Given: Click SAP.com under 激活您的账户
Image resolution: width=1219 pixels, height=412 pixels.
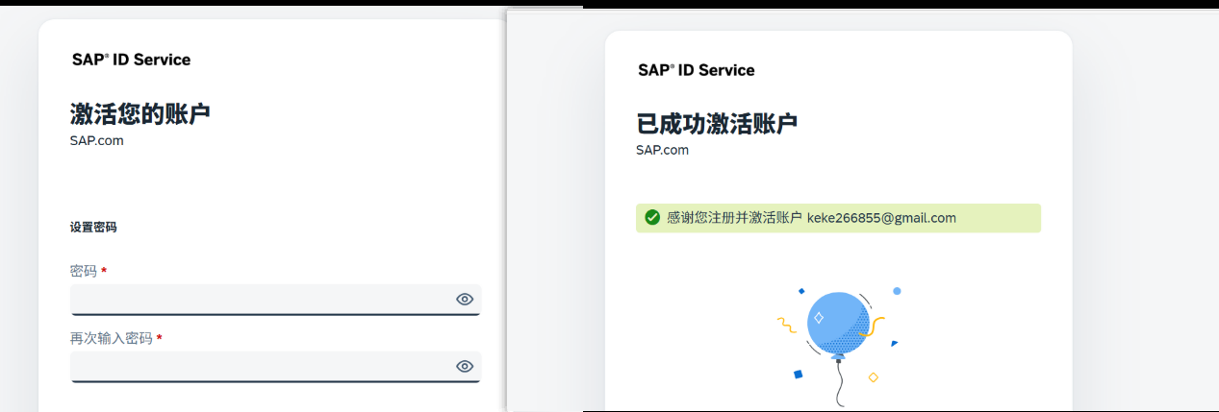Looking at the screenshot, I should point(96,140).
